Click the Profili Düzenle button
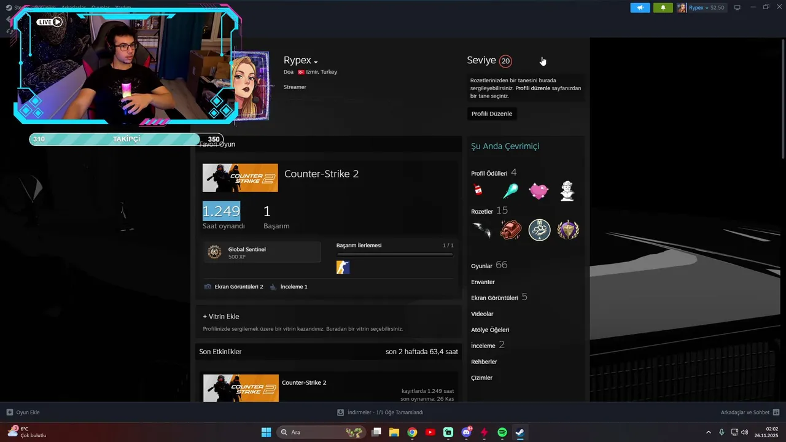The height and width of the screenshot is (442, 786). [x=492, y=114]
